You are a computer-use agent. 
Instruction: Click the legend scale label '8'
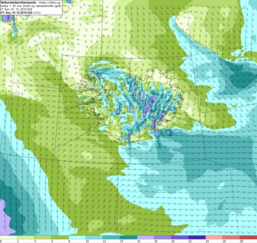click(69, 241)
